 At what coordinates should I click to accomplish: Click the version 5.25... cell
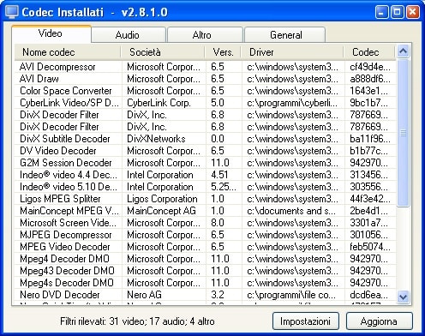point(224,187)
